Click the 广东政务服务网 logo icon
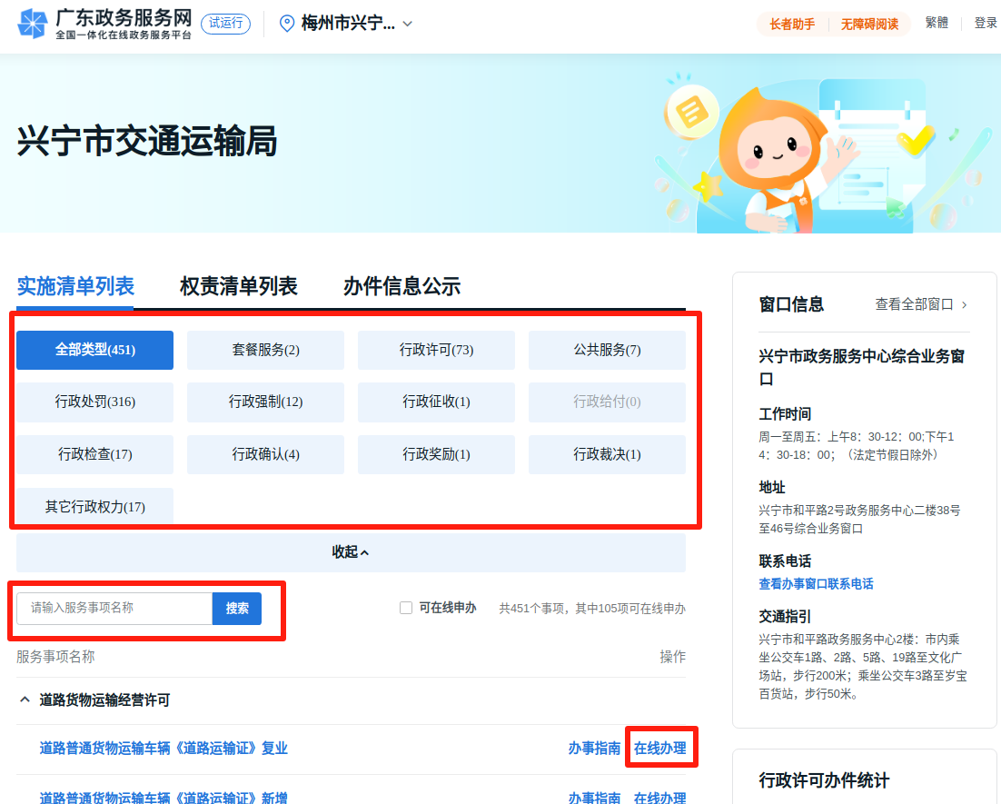The height and width of the screenshot is (804, 1001). (x=33, y=24)
